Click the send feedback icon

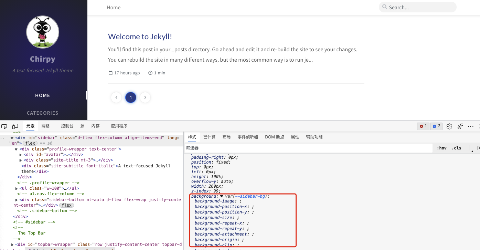pyautogui.click(x=460, y=126)
